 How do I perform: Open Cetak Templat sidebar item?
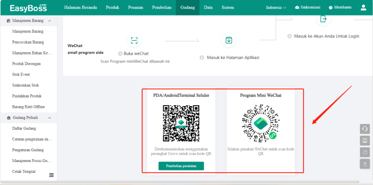(x=24, y=171)
